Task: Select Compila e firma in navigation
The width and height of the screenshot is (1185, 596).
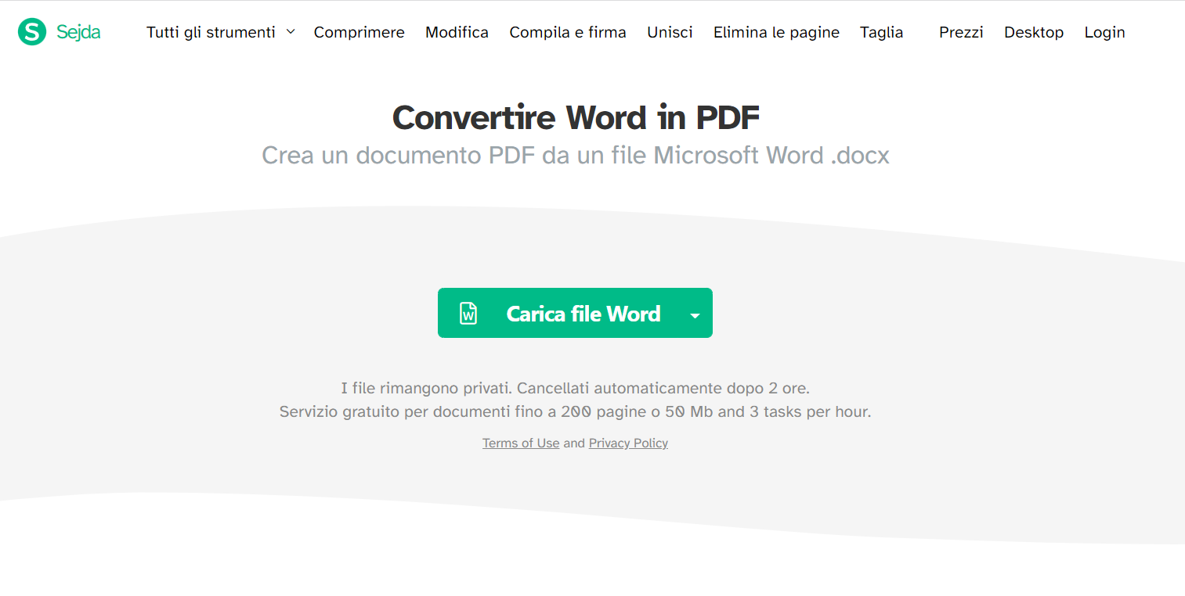Action: 568,32
